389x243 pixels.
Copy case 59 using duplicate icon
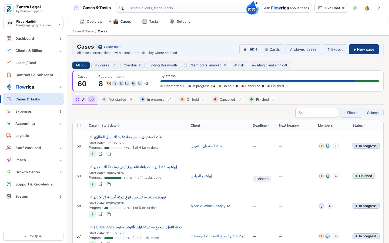109,184
